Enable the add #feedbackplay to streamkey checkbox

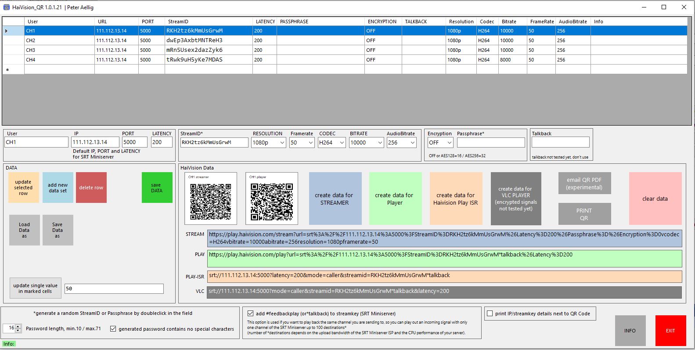250,314
